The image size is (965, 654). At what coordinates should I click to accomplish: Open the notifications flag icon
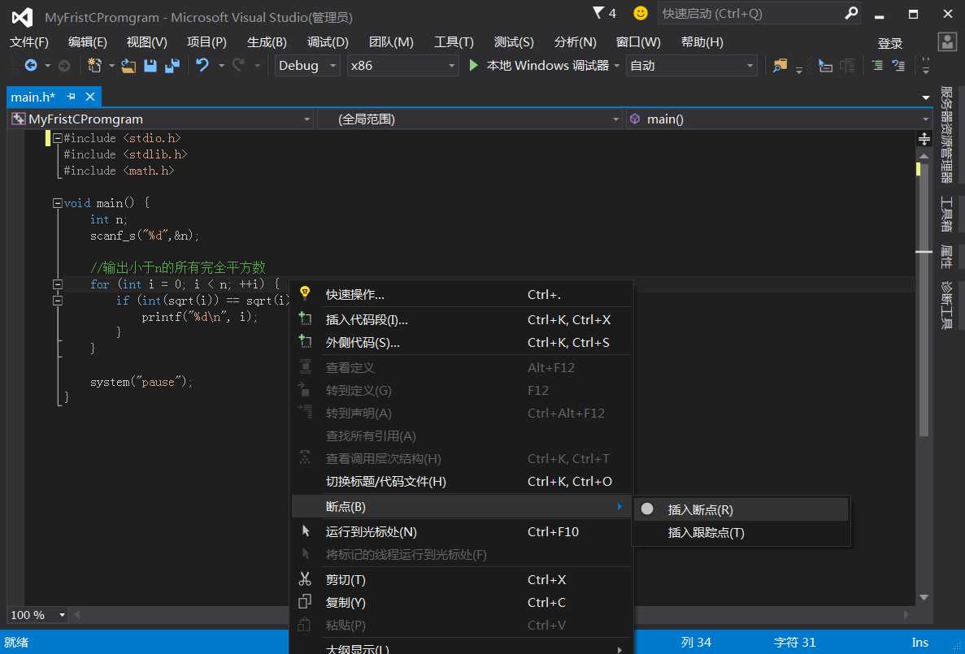coord(599,13)
